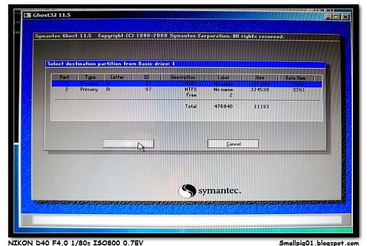The height and width of the screenshot is (246, 367).
Task: Click the 'No name' label of partition 2
Action: click(223, 89)
